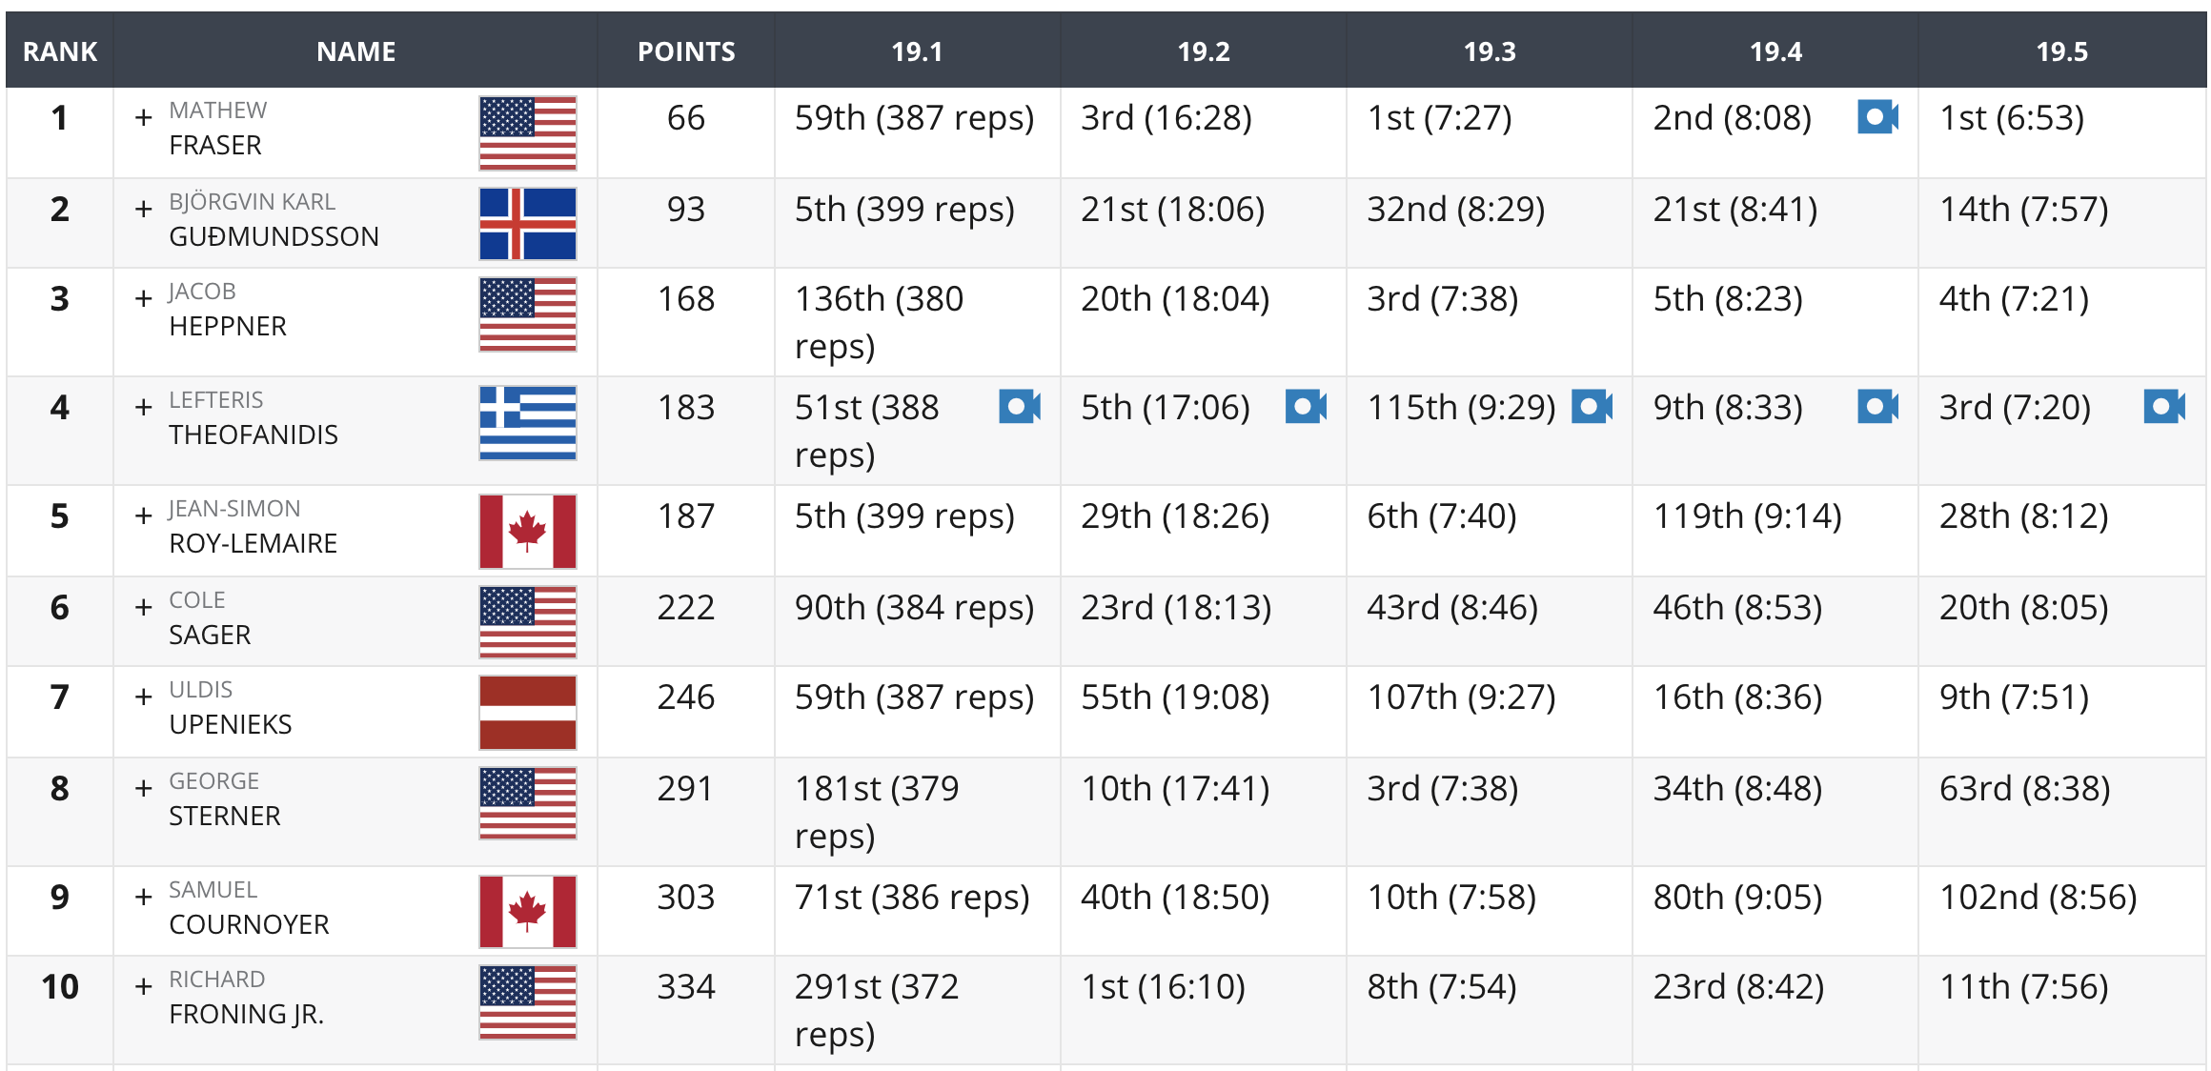
Task: Sort by the 19.3 column header
Action: pos(1490,51)
